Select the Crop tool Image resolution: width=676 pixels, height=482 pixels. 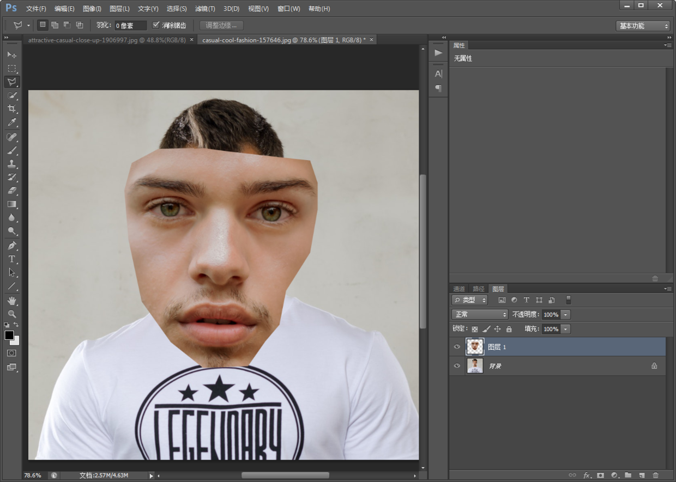11,109
